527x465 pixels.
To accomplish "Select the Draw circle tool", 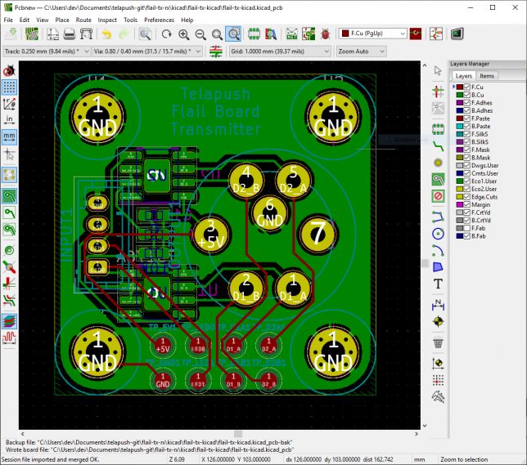I will point(438,234).
